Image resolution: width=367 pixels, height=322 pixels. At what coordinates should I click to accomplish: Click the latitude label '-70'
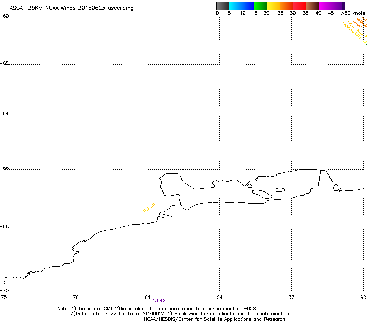click(x=4, y=290)
